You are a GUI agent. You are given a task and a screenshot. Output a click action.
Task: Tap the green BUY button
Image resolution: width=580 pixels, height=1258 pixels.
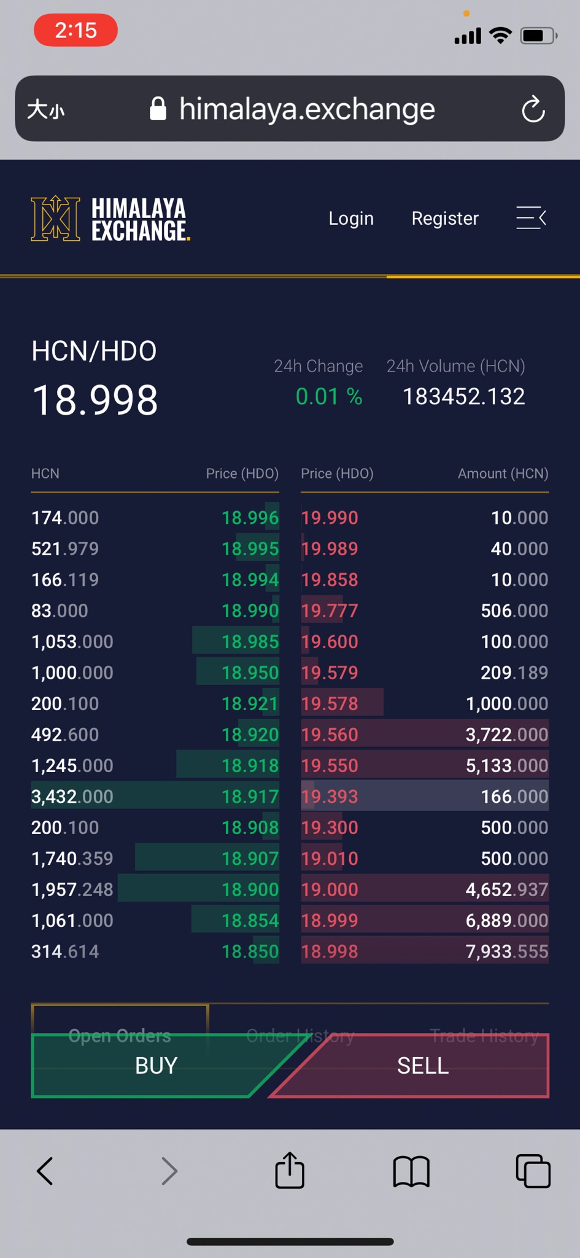pyautogui.click(x=156, y=1066)
